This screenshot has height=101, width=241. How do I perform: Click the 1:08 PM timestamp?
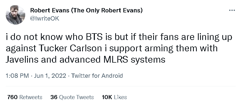pos(17,76)
